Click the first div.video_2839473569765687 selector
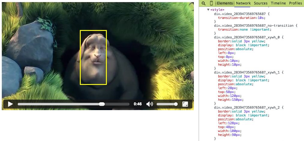Viewport: 304px width, 141px height. tap(242, 14)
